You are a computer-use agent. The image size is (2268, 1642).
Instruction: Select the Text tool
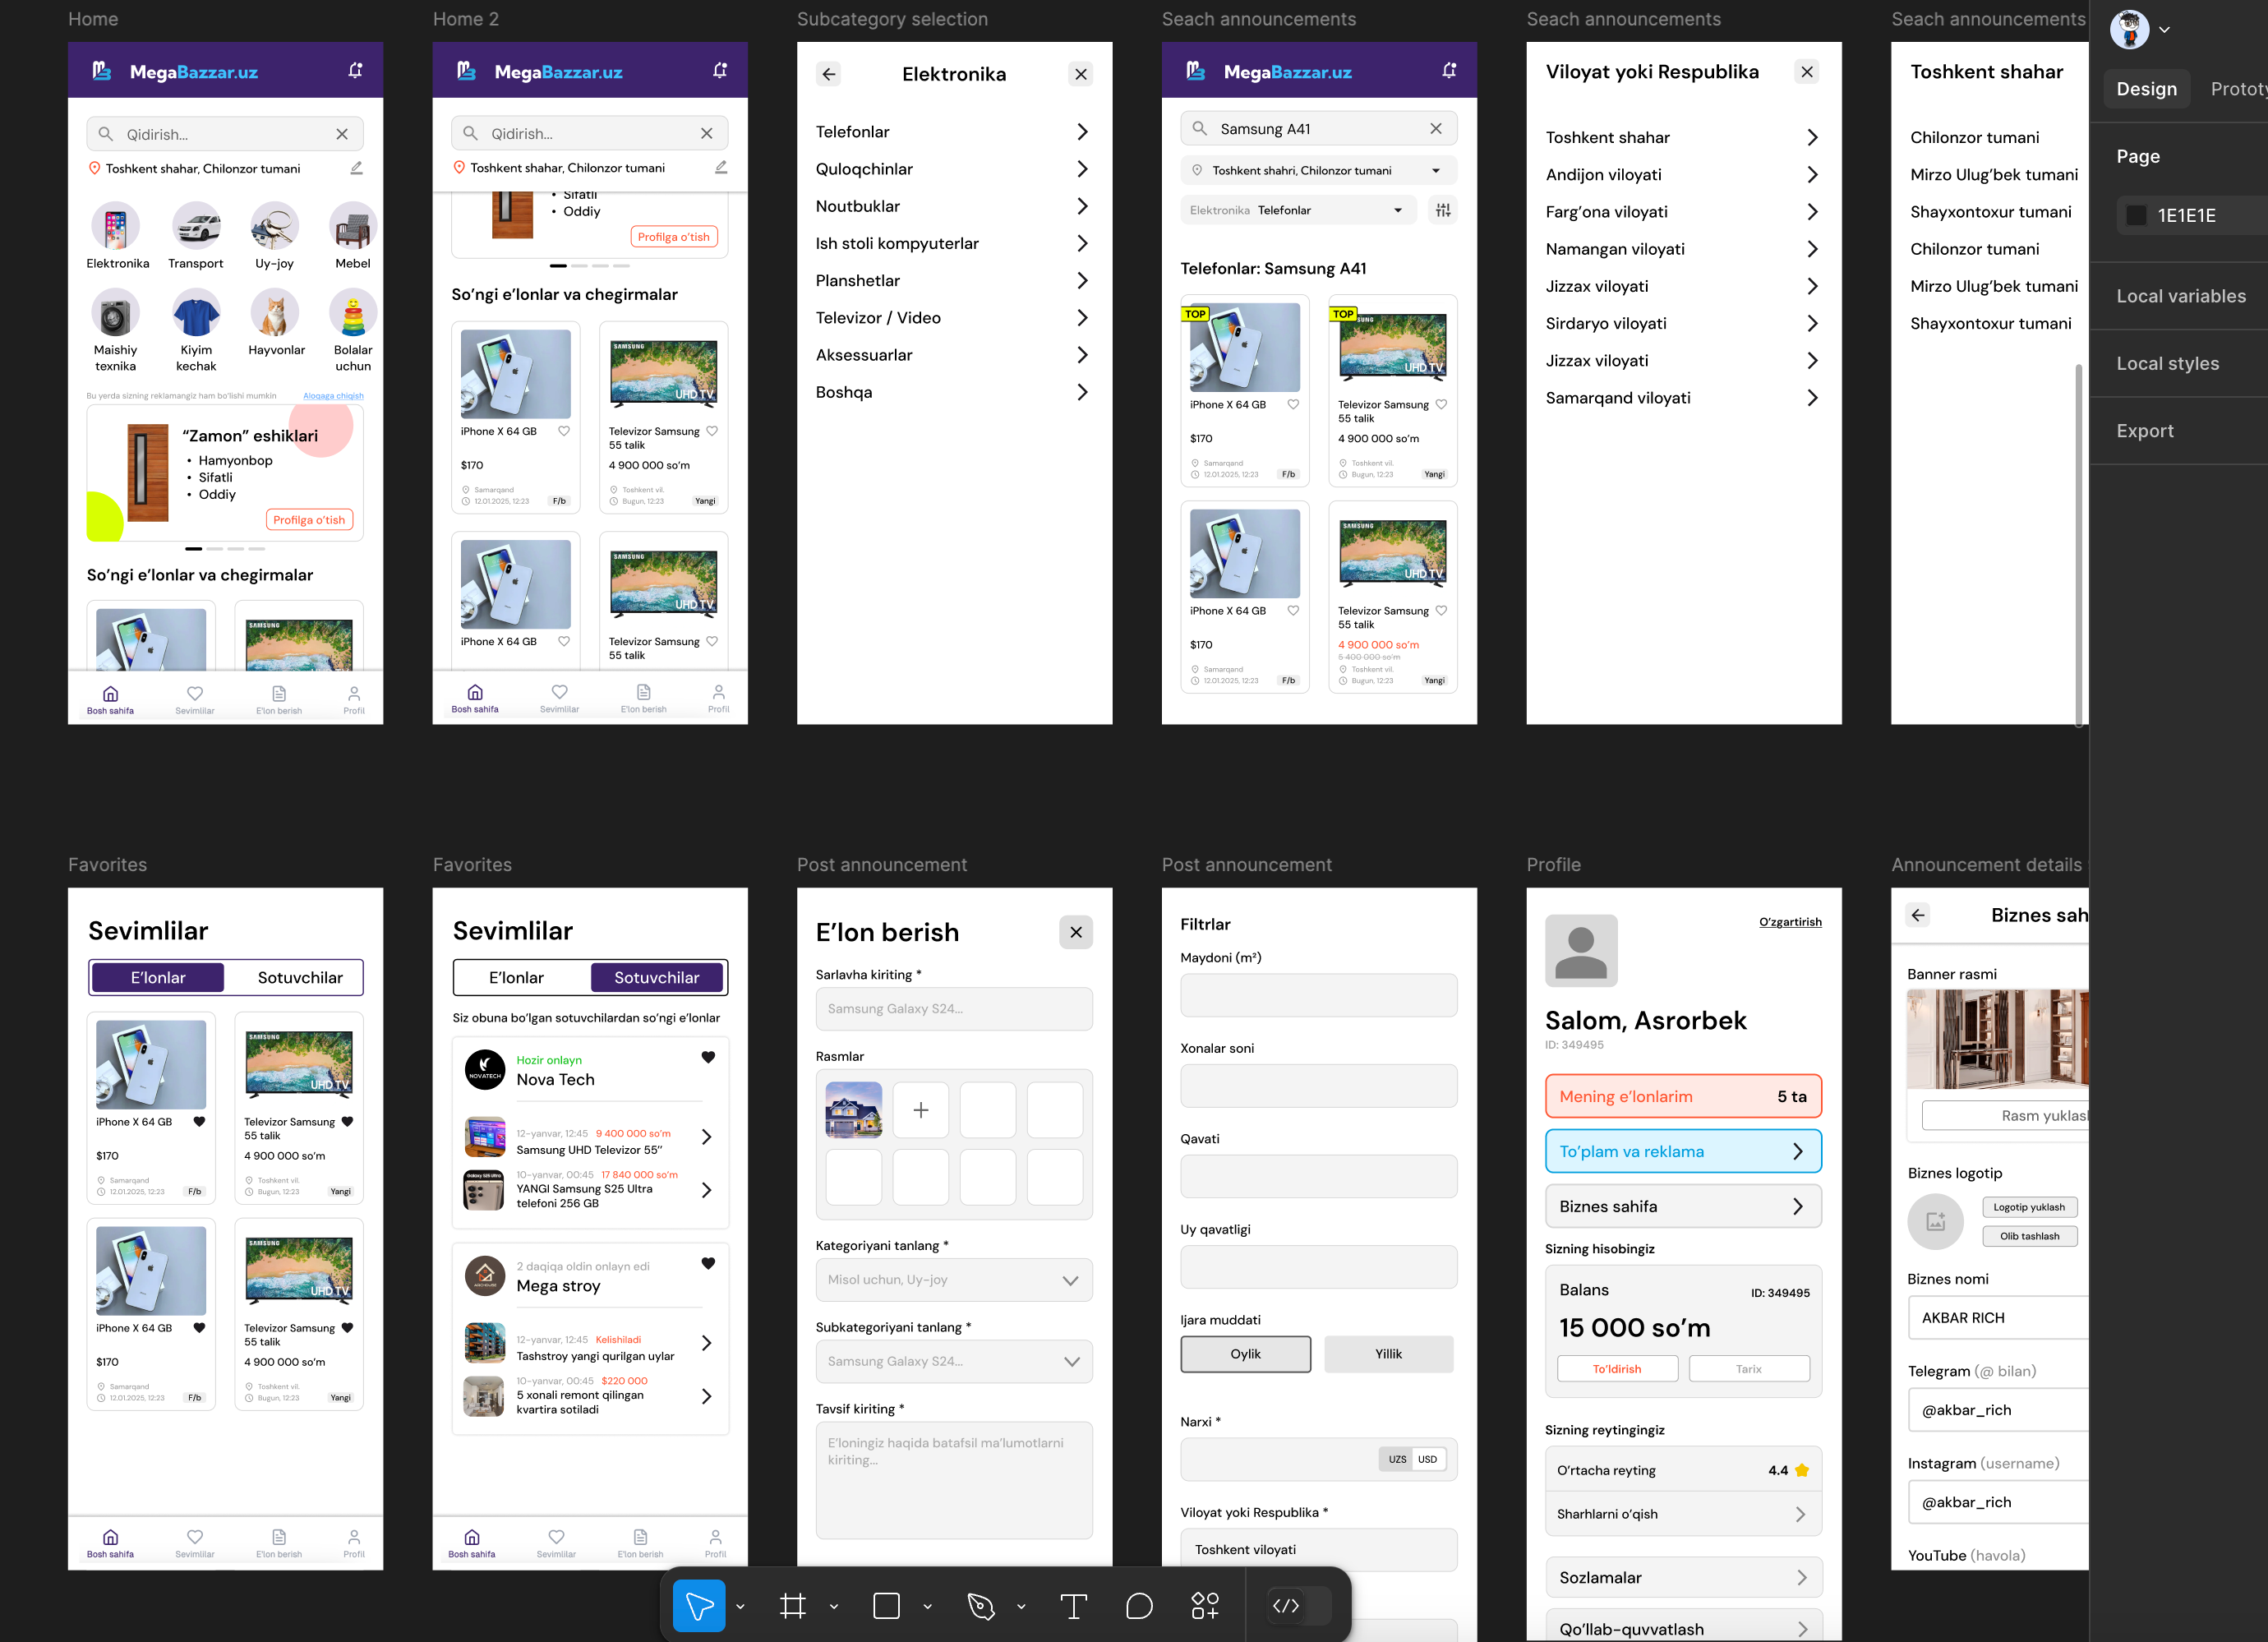[1073, 1606]
